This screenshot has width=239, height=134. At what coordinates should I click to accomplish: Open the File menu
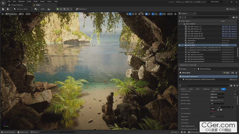point(9,1)
